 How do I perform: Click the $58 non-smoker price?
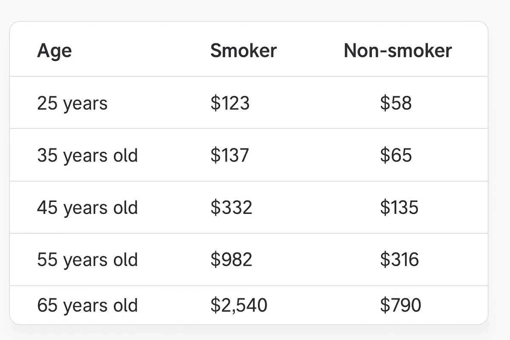(x=396, y=103)
